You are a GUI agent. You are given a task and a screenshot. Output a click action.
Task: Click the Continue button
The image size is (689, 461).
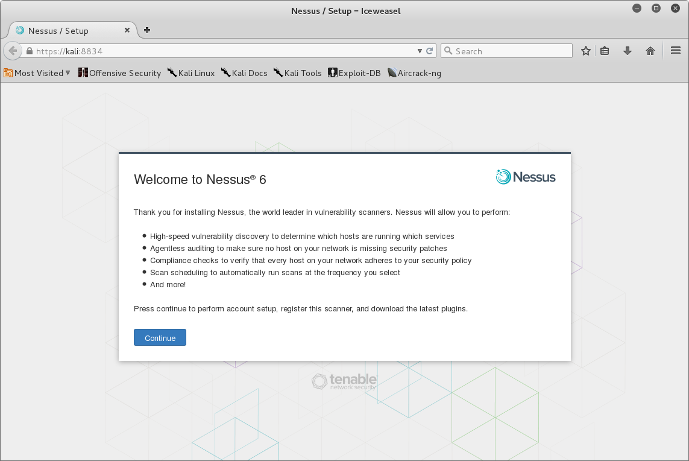[160, 337]
